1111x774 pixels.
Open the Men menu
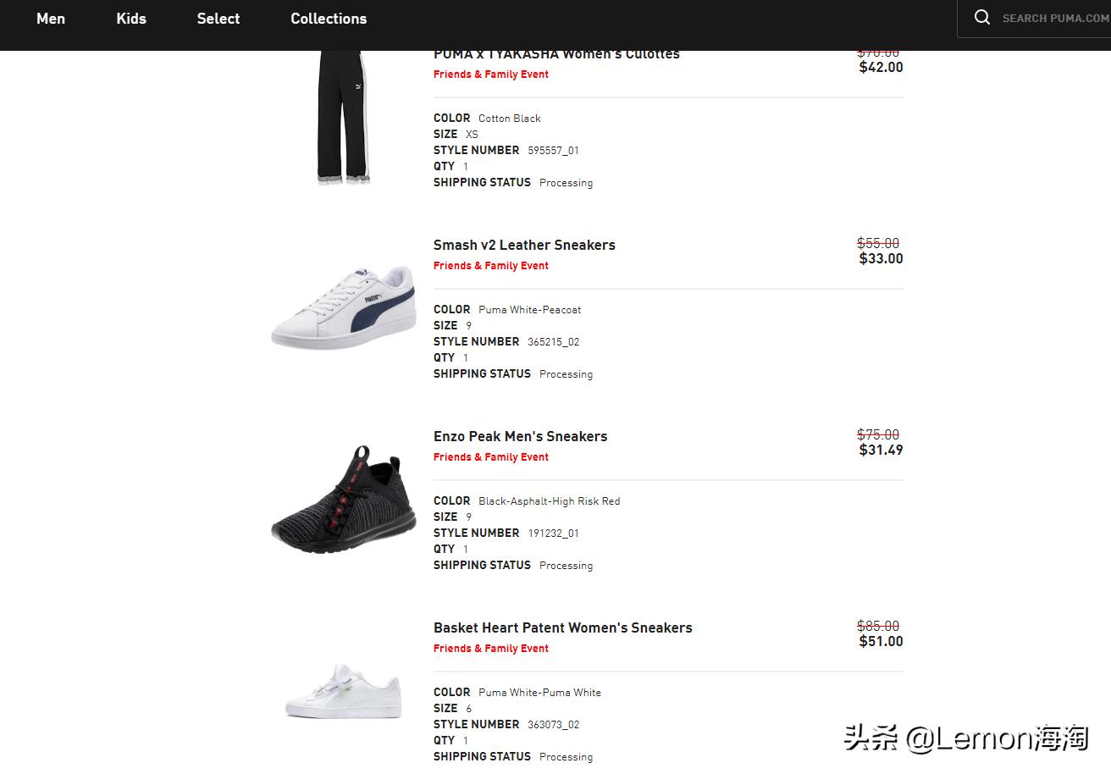tap(51, 19)
